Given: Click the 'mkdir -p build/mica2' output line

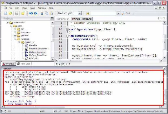Looking at the screenshot, I should point(19,77).
